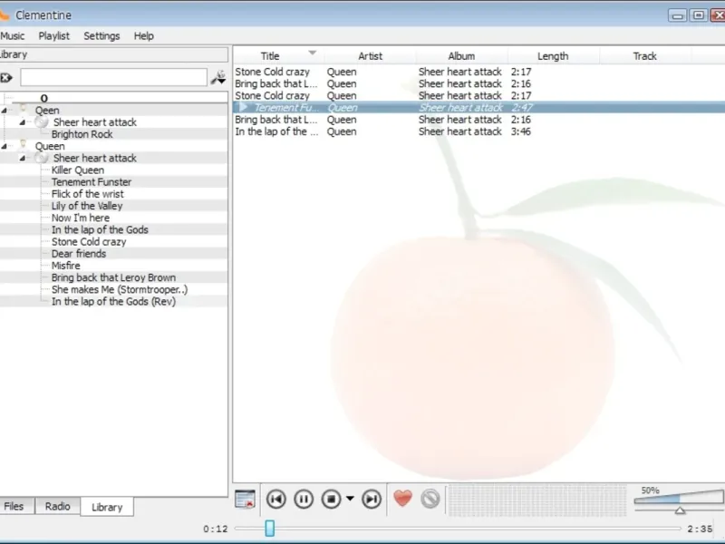Open library options wrench icon
The height and width of the screenshot is (544, 725).
tap(218, 77)
